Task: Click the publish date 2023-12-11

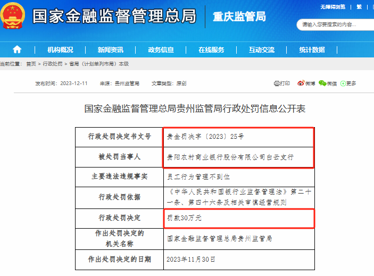Action: (x=74, y=83)
